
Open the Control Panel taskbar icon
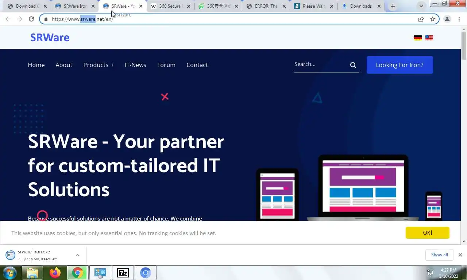100,273
